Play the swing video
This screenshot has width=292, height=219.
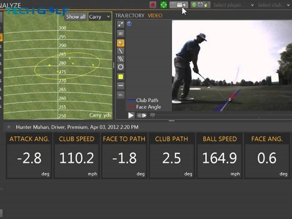tap(131, 115)
